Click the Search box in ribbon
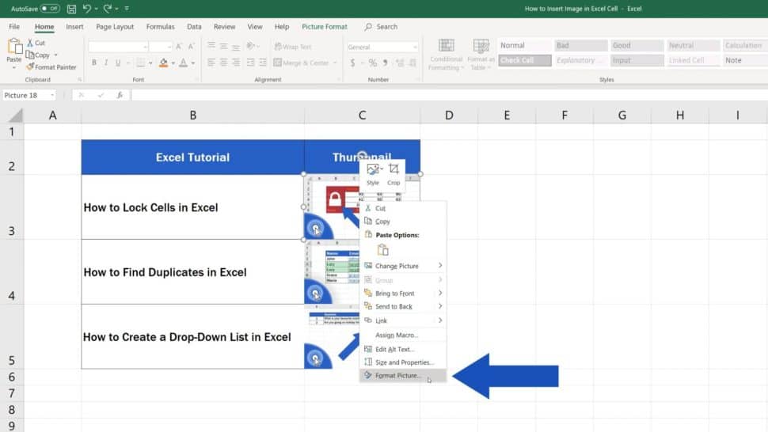The height and width of the screenshot is (432, 768). [386, 27]
